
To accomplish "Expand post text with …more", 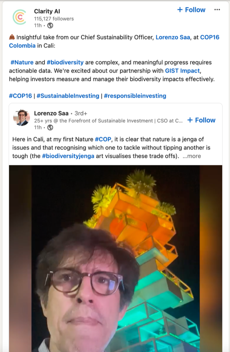I will [x=192, y=156].
